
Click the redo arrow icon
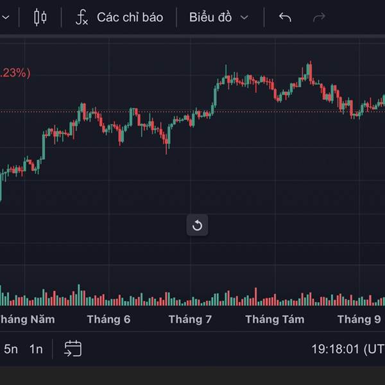[x=319, y=17]
